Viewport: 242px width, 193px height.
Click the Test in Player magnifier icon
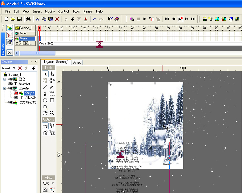[132, 19]
